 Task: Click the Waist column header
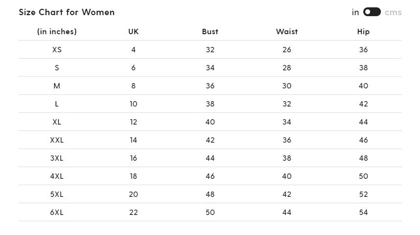(287, 32)
